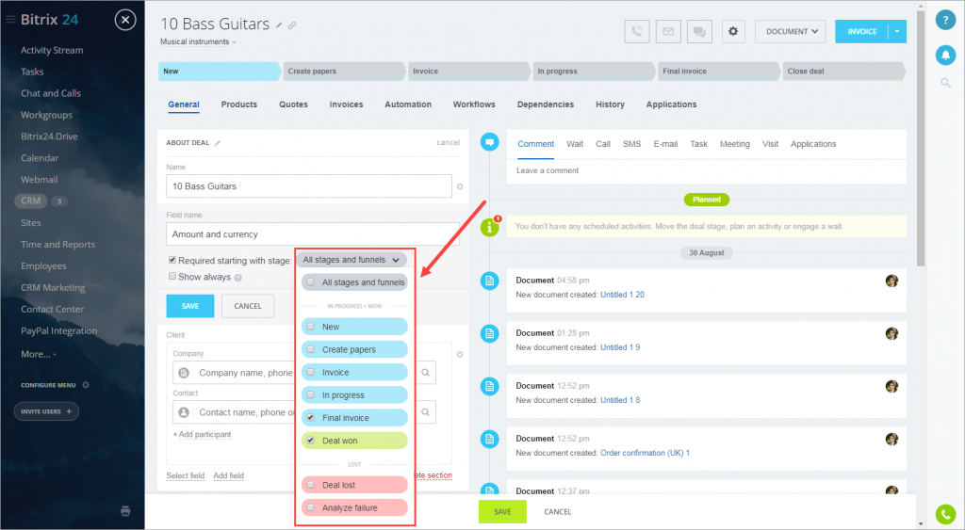
Task: Click user avatar on Untitled 1 9 entry
Action: click(891, 334)
